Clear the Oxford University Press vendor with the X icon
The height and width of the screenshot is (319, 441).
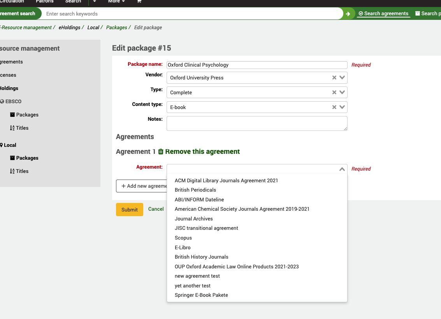point(334,78)
